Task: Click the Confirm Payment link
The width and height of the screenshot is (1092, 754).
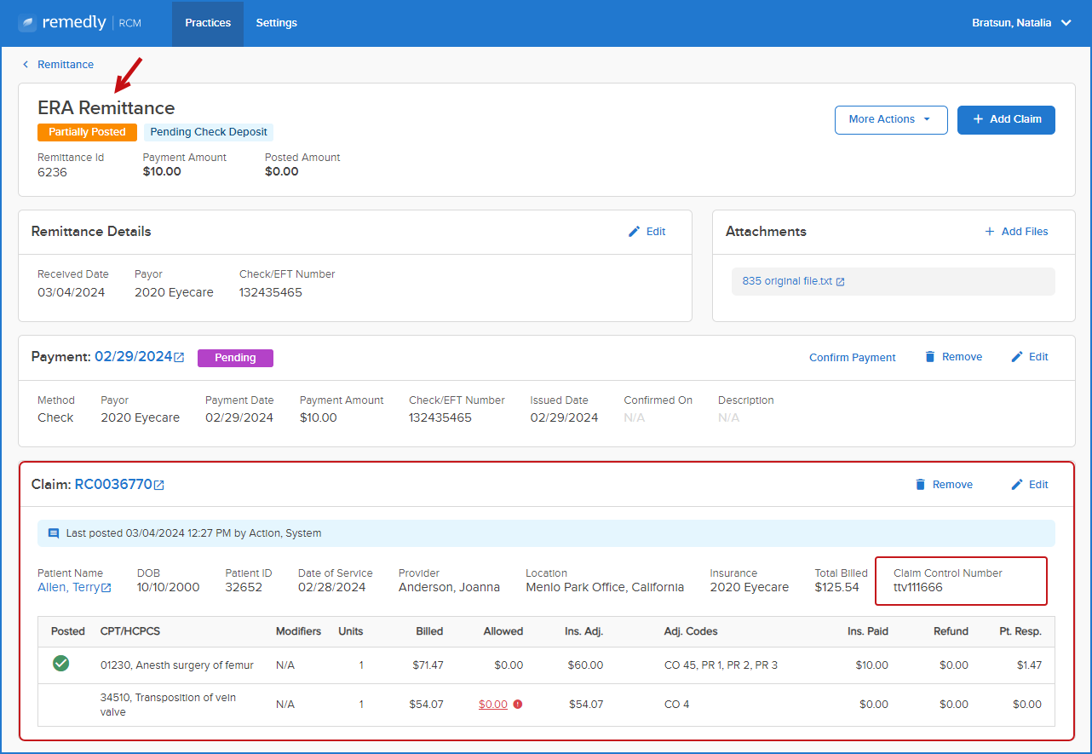Action: click(x=853, y=358)
